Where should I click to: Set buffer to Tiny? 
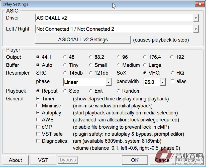65,65
